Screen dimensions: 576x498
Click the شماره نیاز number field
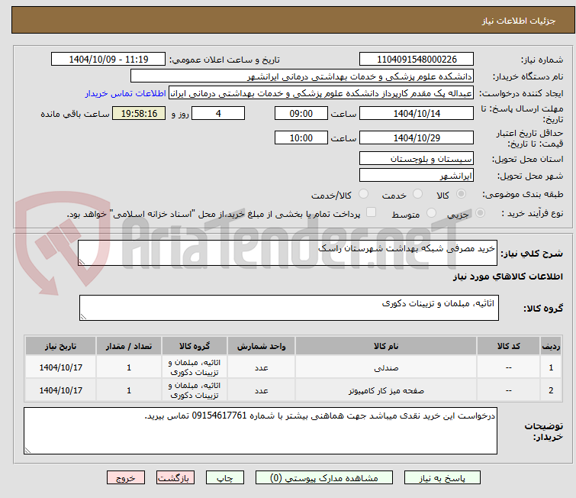[x=417, y=60]
